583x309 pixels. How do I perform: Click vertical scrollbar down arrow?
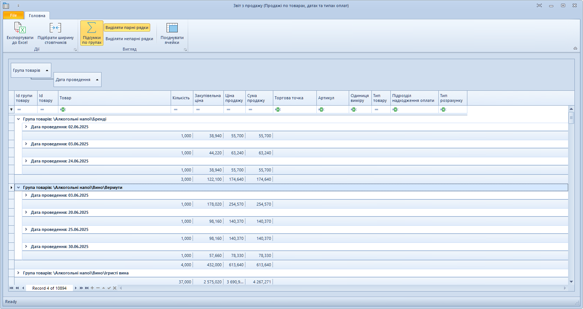(x=571, y=282)
